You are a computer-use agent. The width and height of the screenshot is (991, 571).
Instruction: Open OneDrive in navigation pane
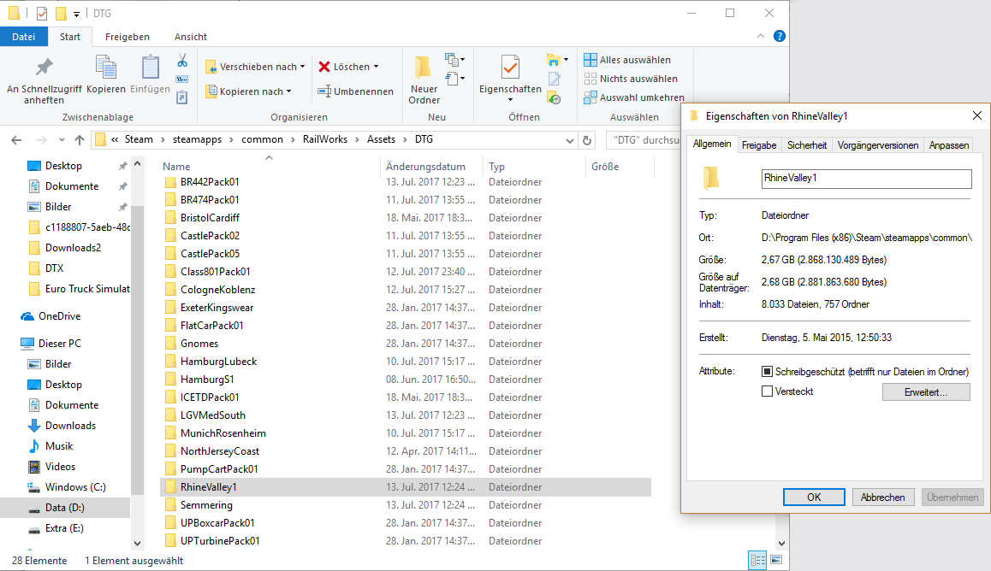pyautogui.click(x=59, y=316)
